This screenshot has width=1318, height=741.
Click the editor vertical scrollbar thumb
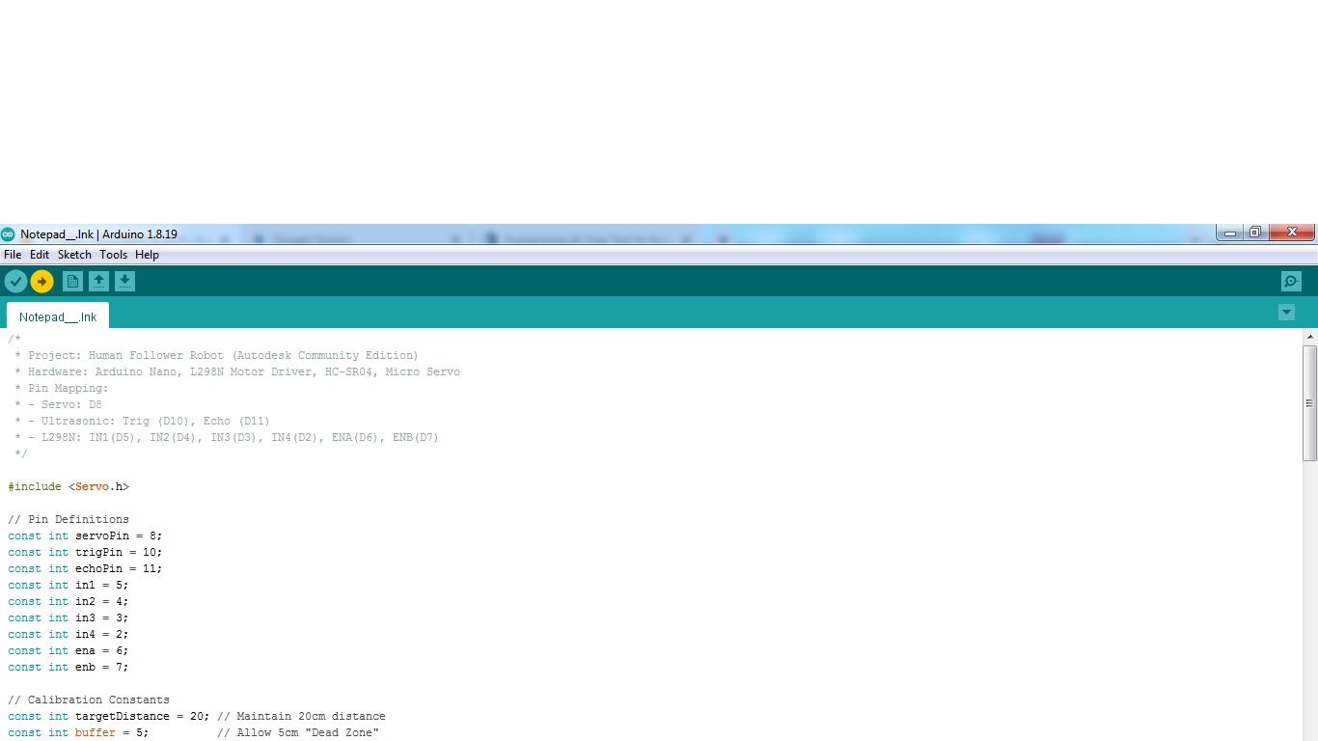coord(1309,401)
